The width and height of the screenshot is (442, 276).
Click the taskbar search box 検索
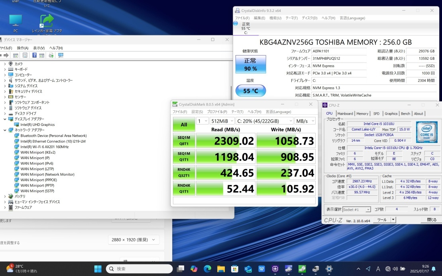tap(139, 269)
